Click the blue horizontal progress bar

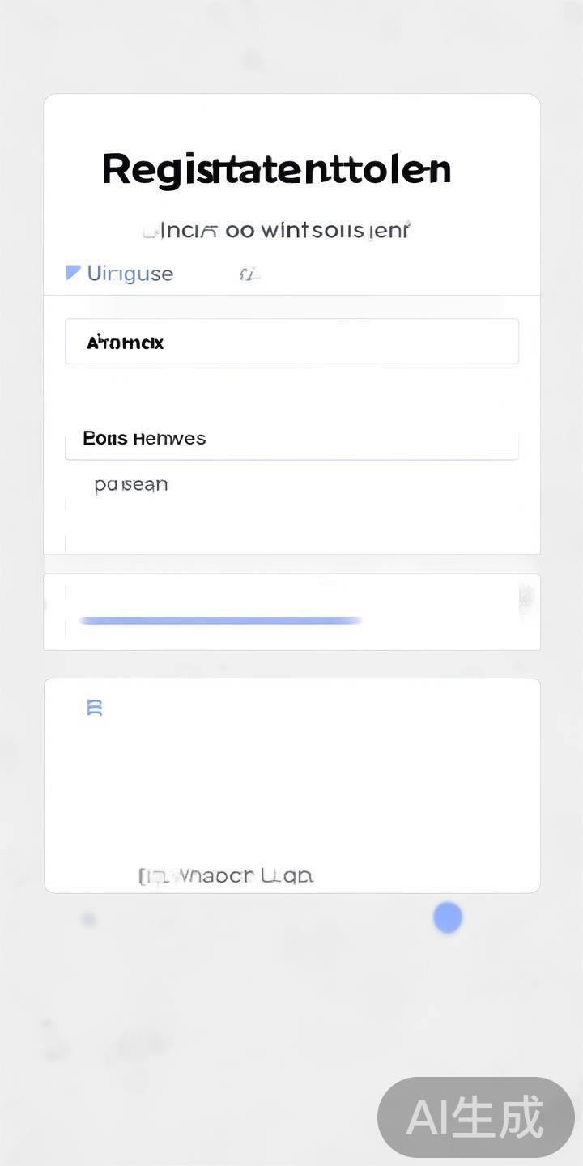click(x=220, y=621)
